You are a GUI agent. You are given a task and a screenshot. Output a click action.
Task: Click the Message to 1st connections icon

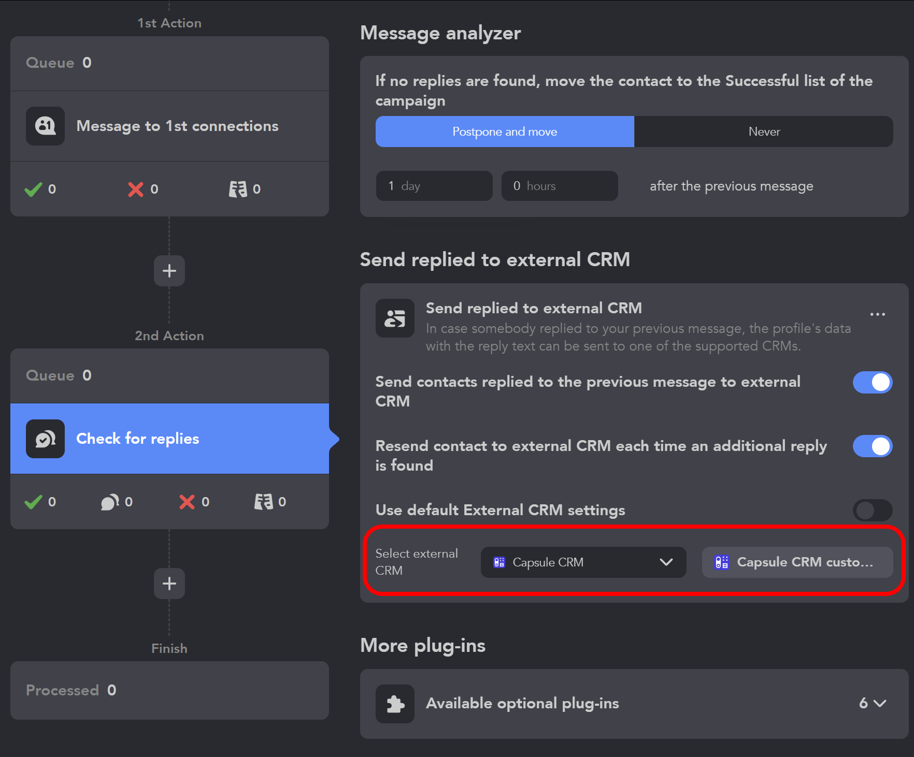click(x=45, y=126)
